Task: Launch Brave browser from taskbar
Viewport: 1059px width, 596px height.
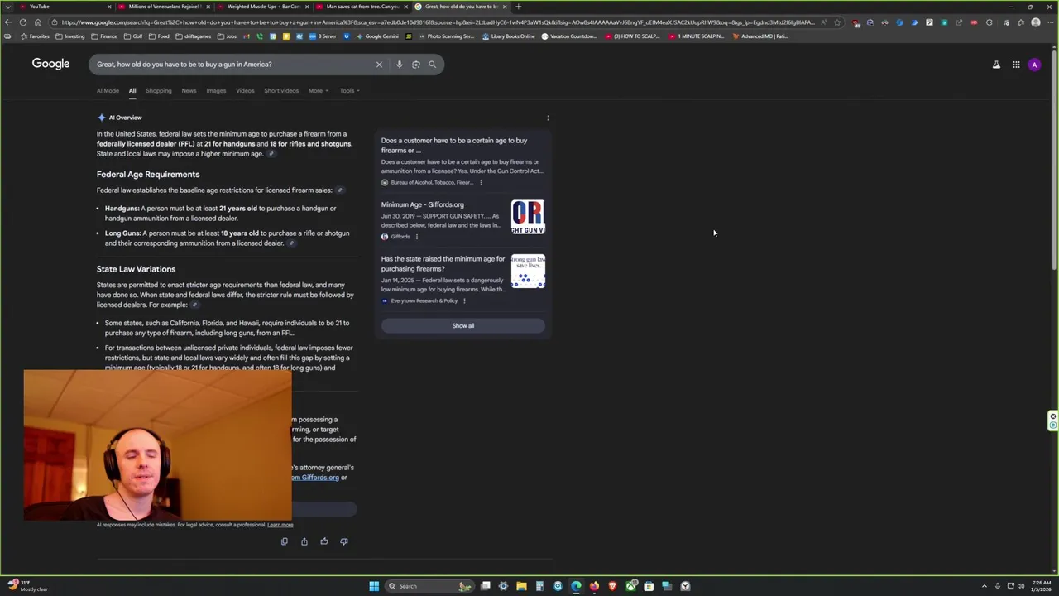Action: [x=612, y=586]
